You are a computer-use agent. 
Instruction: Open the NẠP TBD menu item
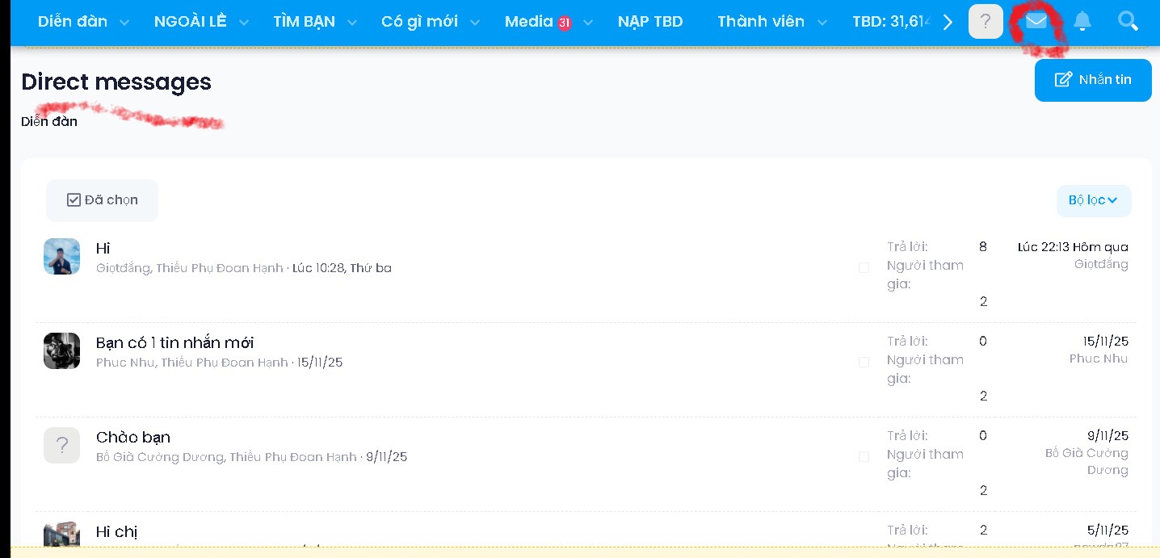click(649, 22)
